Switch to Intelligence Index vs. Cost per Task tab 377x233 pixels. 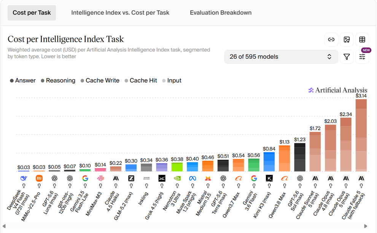coord(120,13)
